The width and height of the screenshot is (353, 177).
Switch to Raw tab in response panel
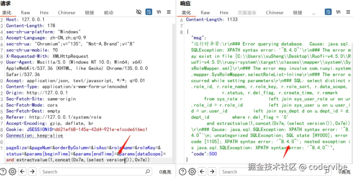click(205, 13)
